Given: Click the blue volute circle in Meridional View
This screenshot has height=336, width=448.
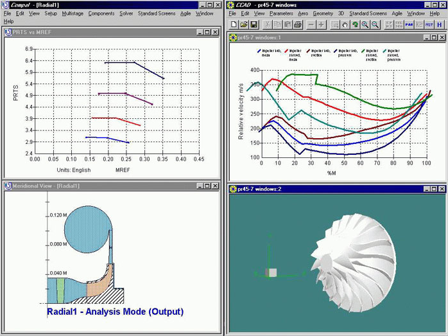Looking at the screenshot, I should (x=87, y=229).
